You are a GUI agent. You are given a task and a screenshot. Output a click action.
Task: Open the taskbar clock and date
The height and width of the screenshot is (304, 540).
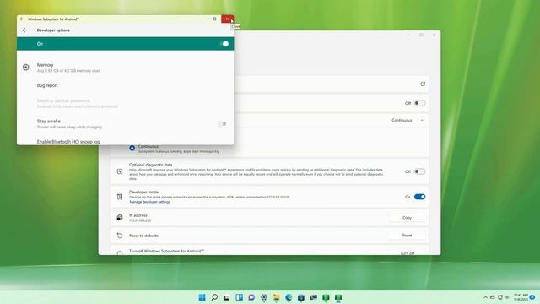(521, 297)
